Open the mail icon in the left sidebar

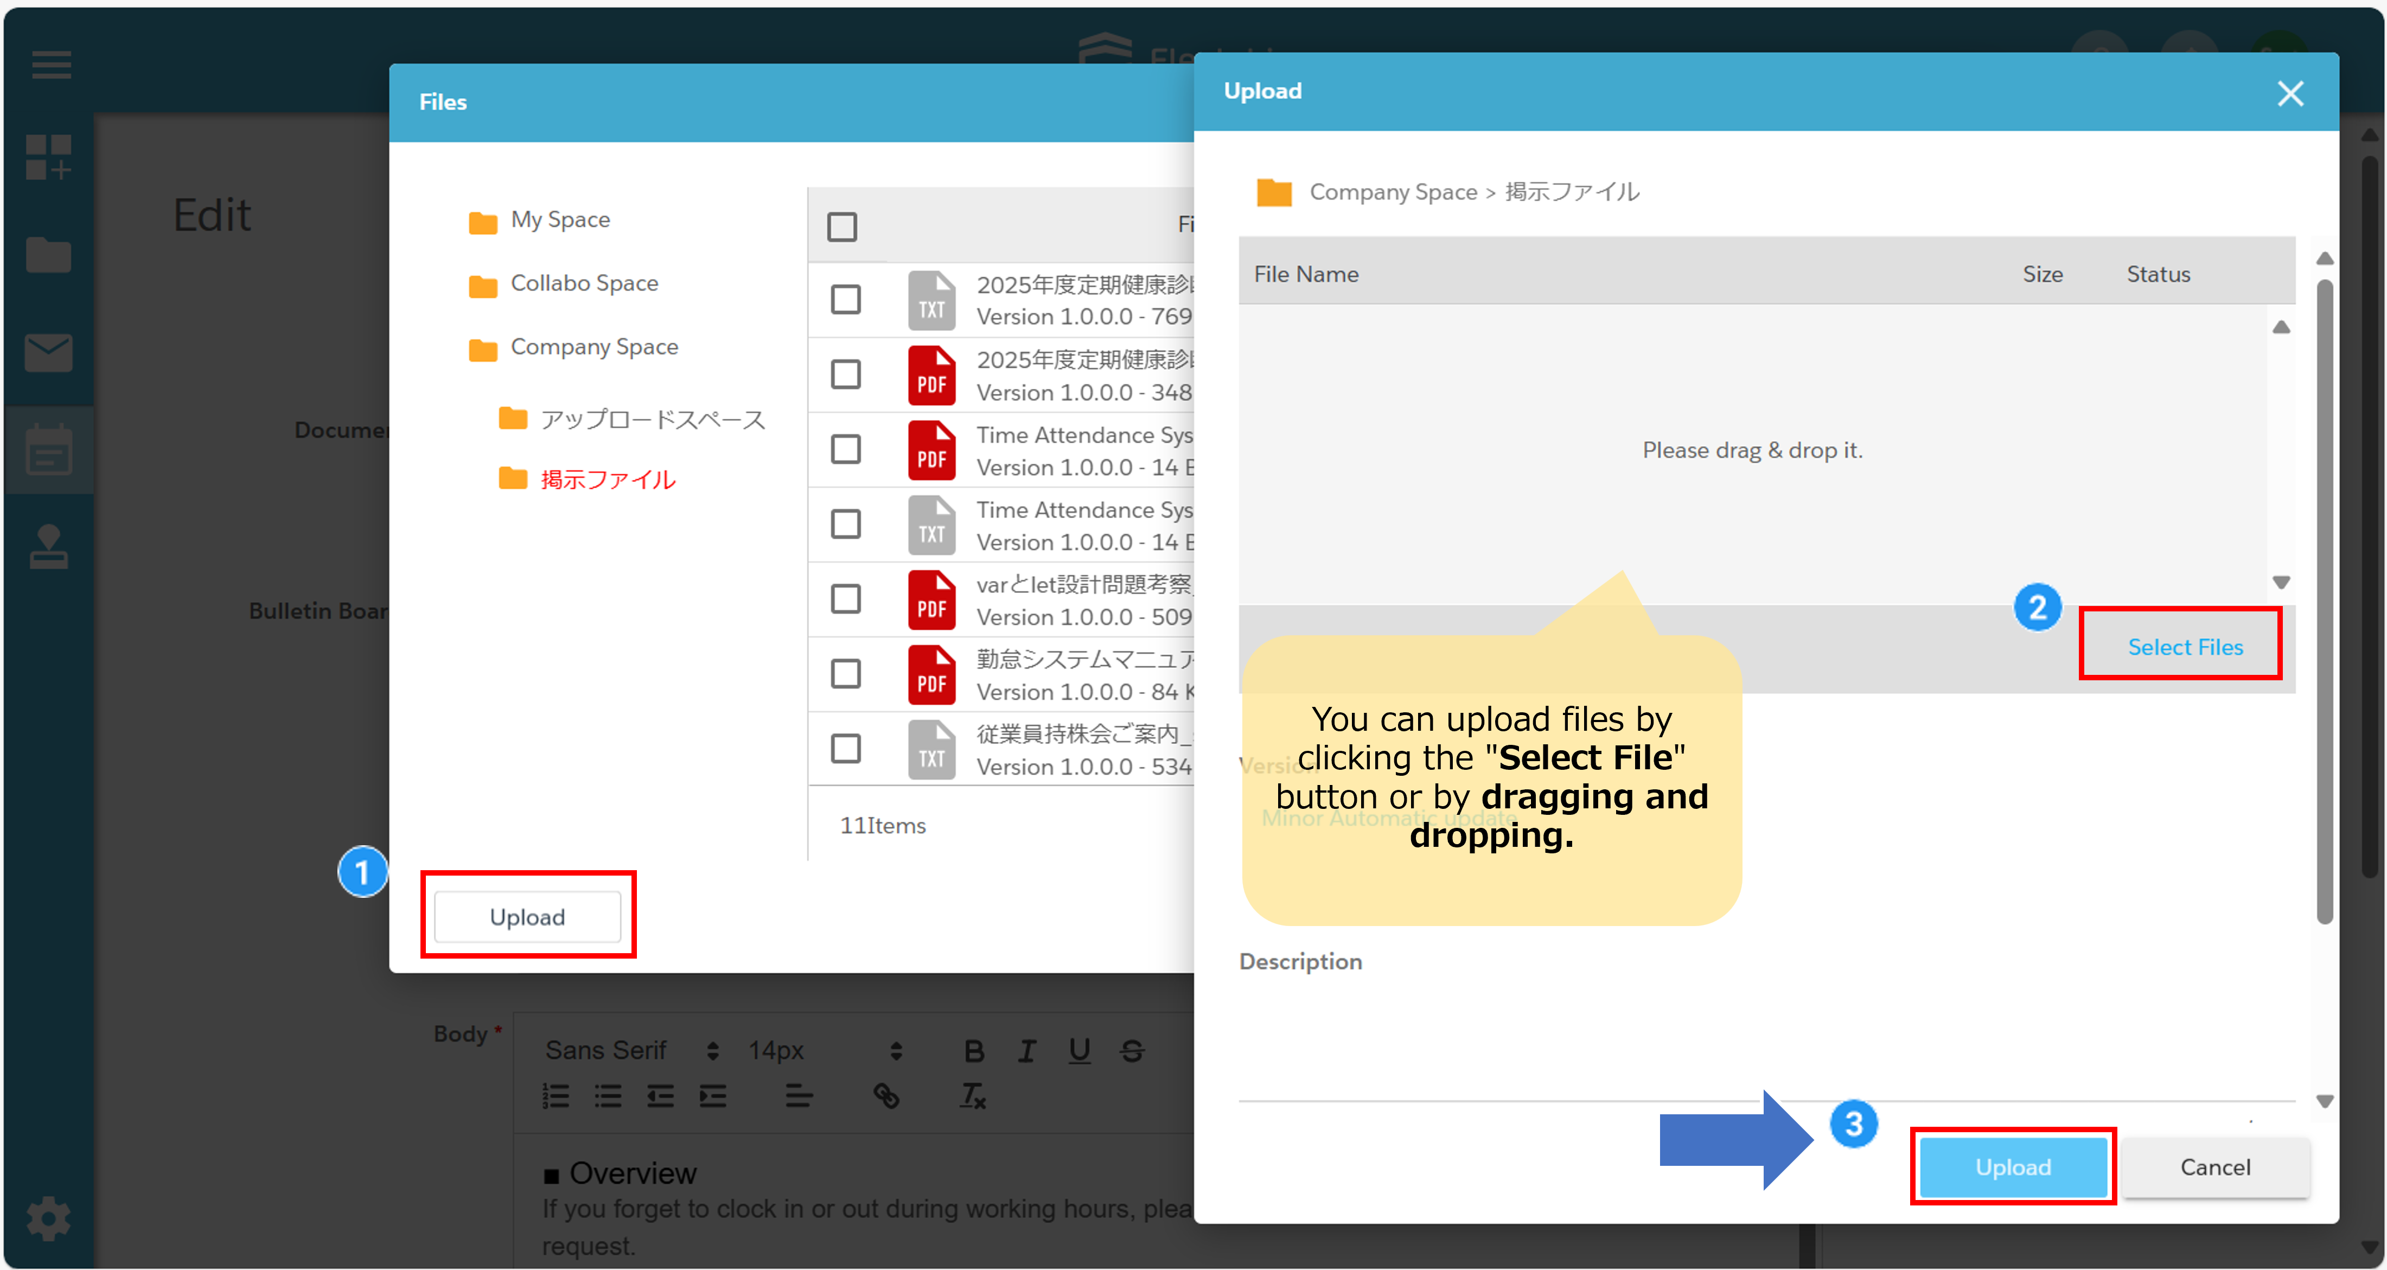pyautogui.click(x=49, y=353)
